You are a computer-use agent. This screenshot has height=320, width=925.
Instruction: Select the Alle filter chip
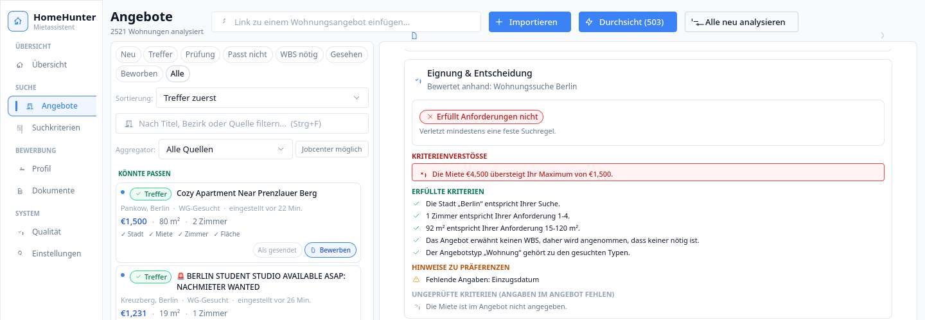coord(177,74)
